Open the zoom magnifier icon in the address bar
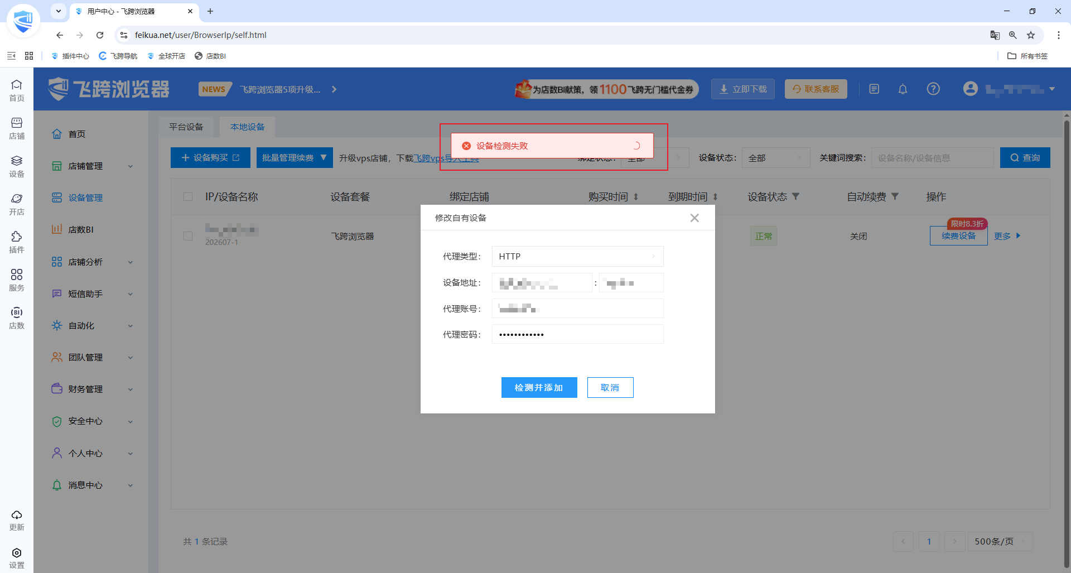The height and width of the screenshot is (573, 1071). [x=1013, y=35]
